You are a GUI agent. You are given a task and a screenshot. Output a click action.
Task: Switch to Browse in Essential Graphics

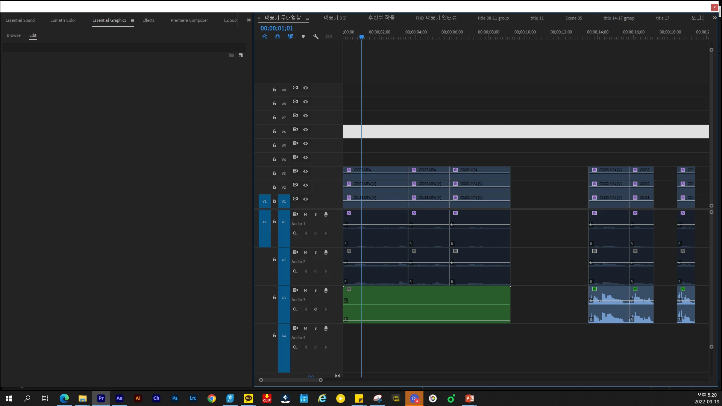(14, 35)
